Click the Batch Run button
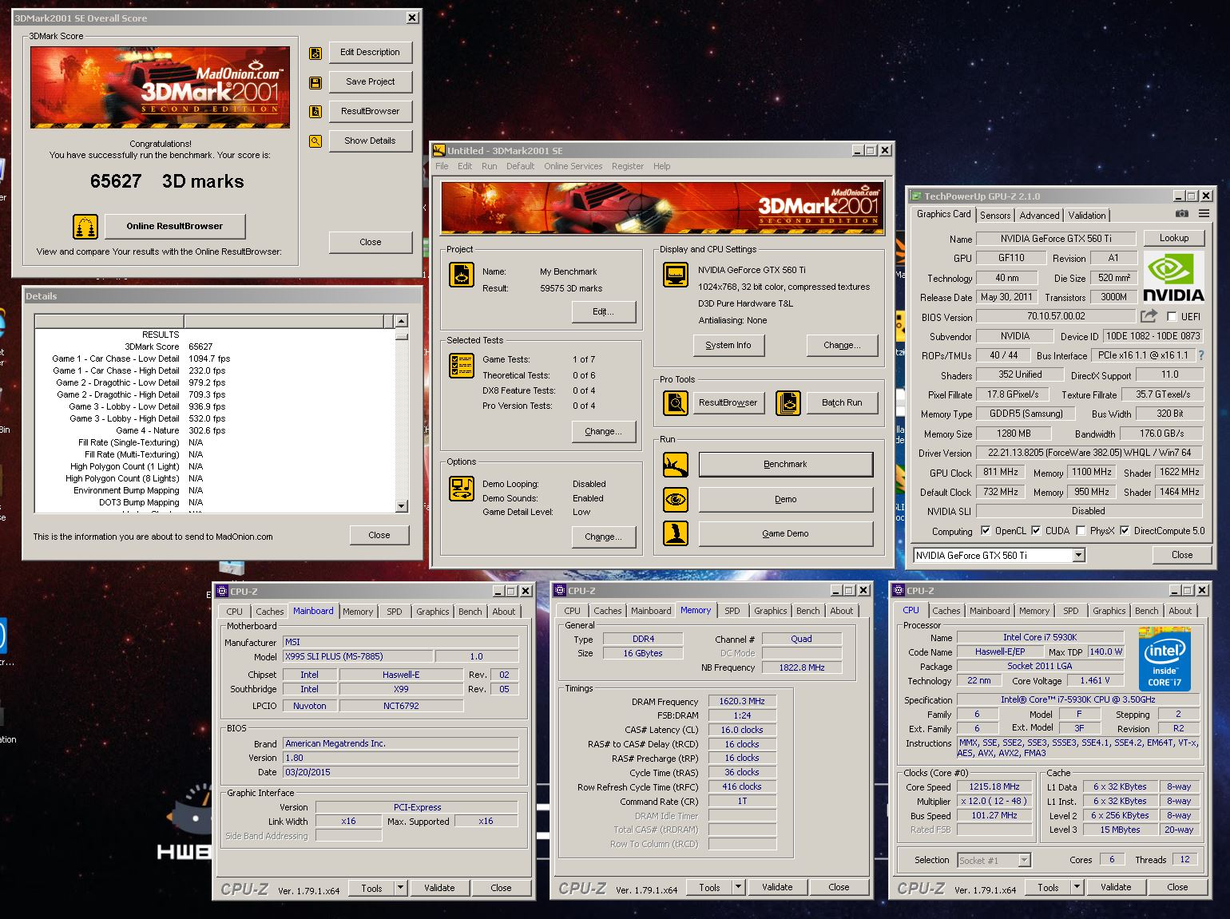 pyautogui.click(x=843, y=402)
